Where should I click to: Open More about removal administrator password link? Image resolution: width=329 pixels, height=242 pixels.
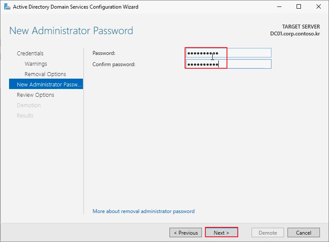click(x=144, y=211)
